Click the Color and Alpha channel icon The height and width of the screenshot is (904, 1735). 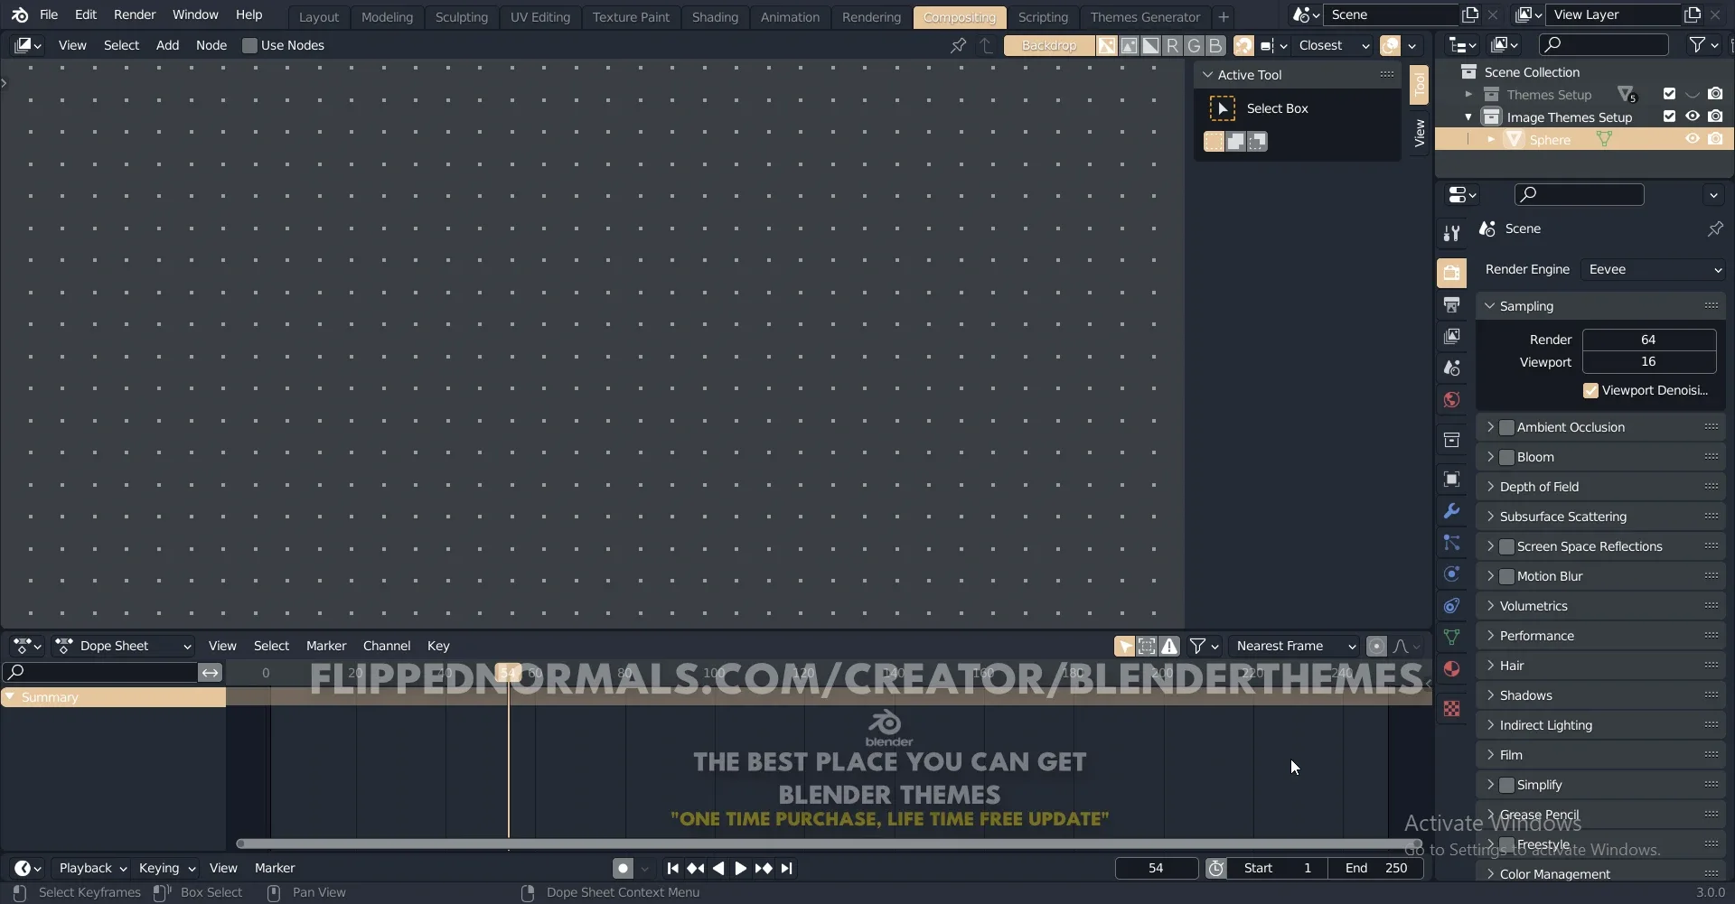point(1107,45)
